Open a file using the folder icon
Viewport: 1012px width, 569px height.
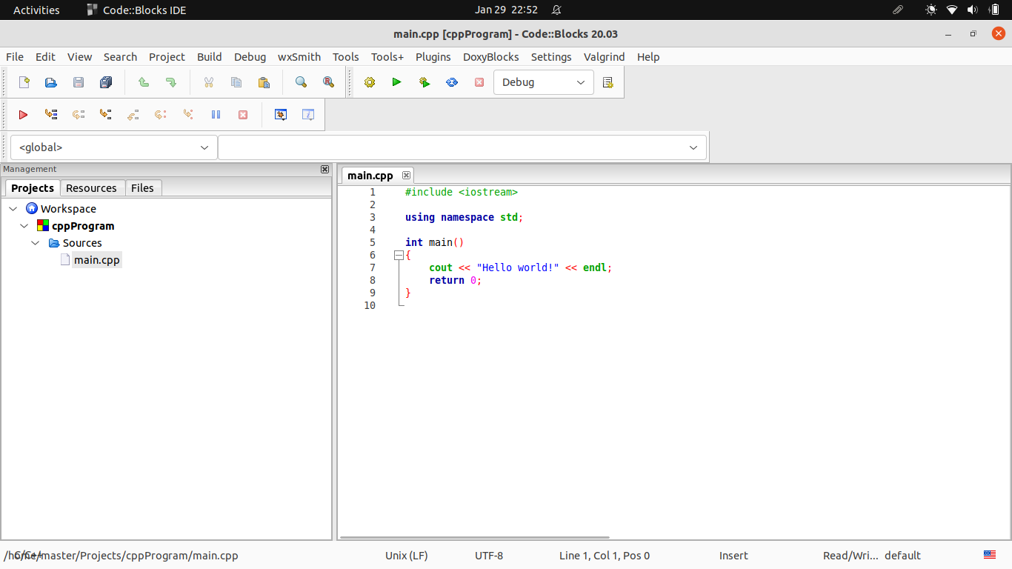(51, 82)
